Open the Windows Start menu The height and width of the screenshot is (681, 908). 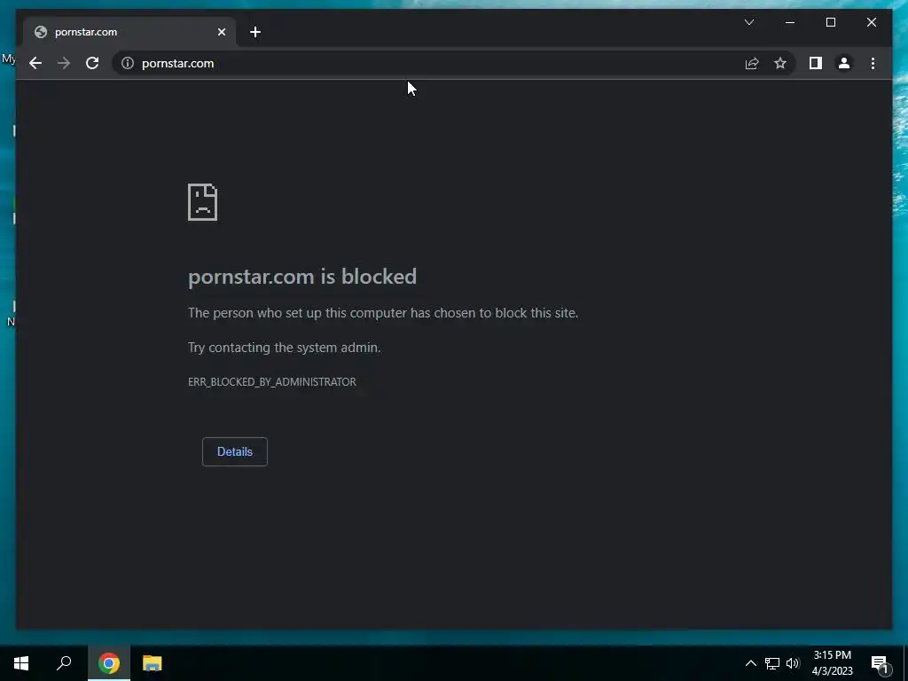tap(21, 663)
